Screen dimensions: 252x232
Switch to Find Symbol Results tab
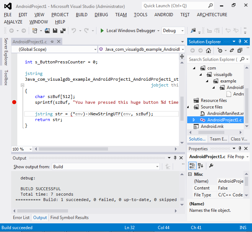pyautogui.click(x=69, y=218)
